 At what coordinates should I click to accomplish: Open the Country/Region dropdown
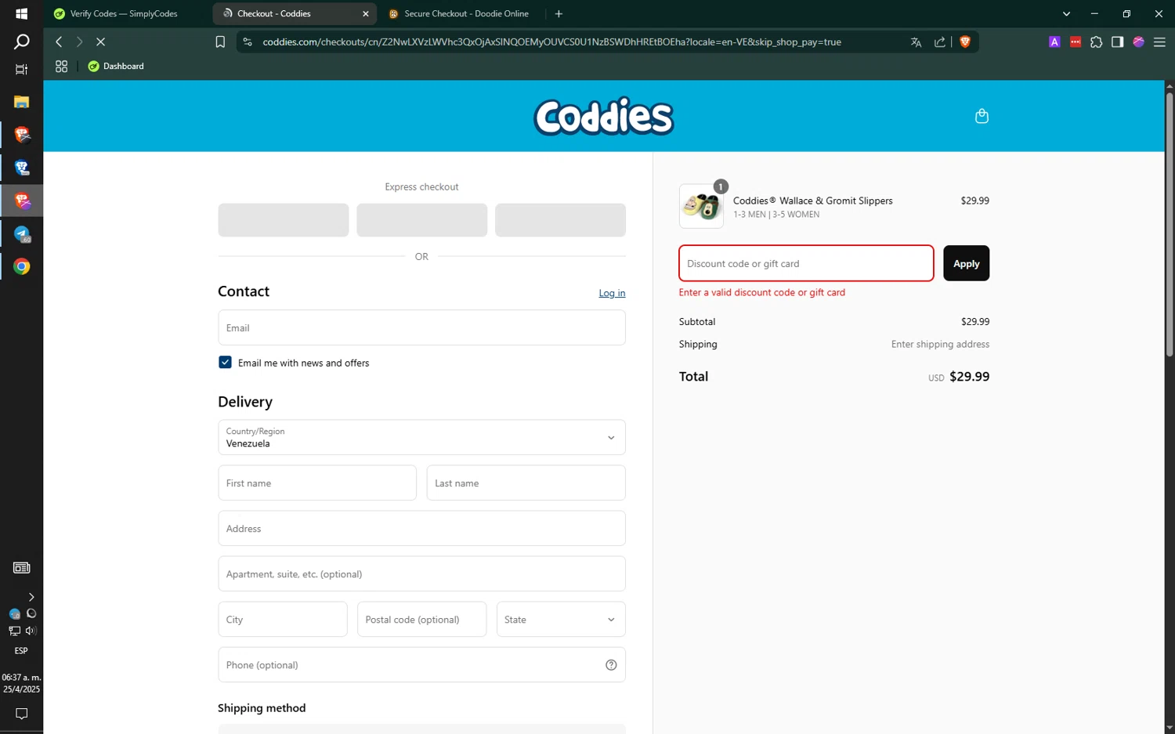click(x=421, y=437)
